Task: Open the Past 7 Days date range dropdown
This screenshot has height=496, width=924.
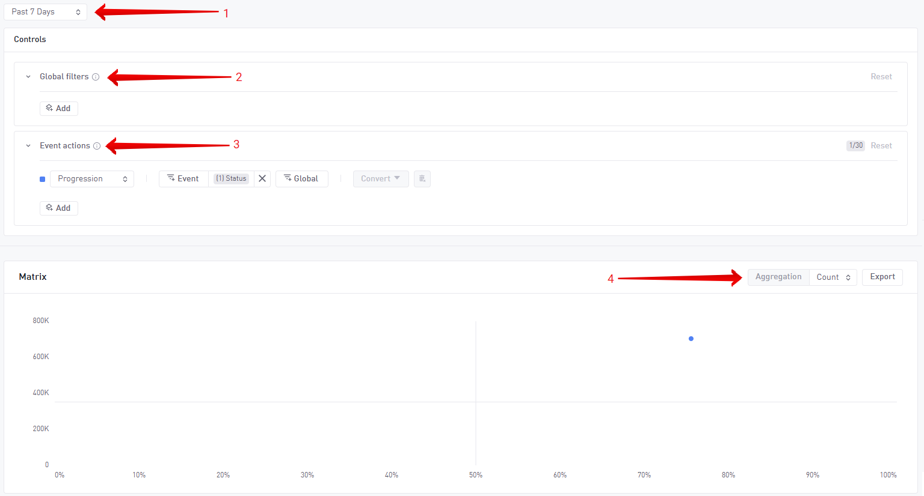Action: pos(45,12)
